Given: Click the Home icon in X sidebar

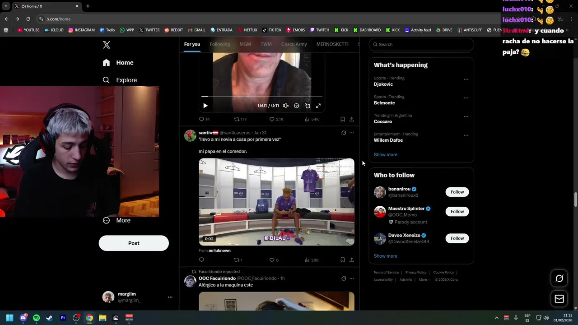Looking at the screenshot, I should tap(106, 63).
